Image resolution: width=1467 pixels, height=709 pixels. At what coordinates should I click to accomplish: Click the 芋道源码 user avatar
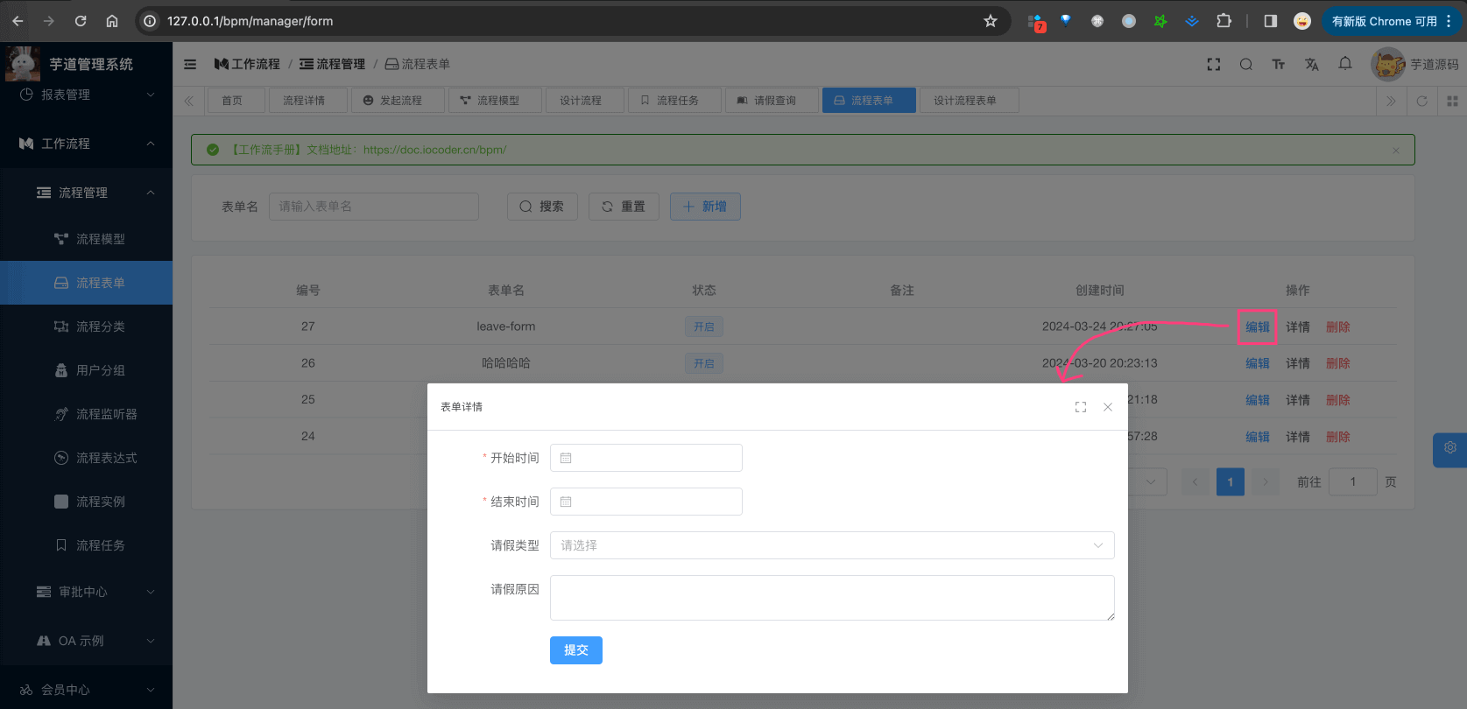pos(1388,64)
